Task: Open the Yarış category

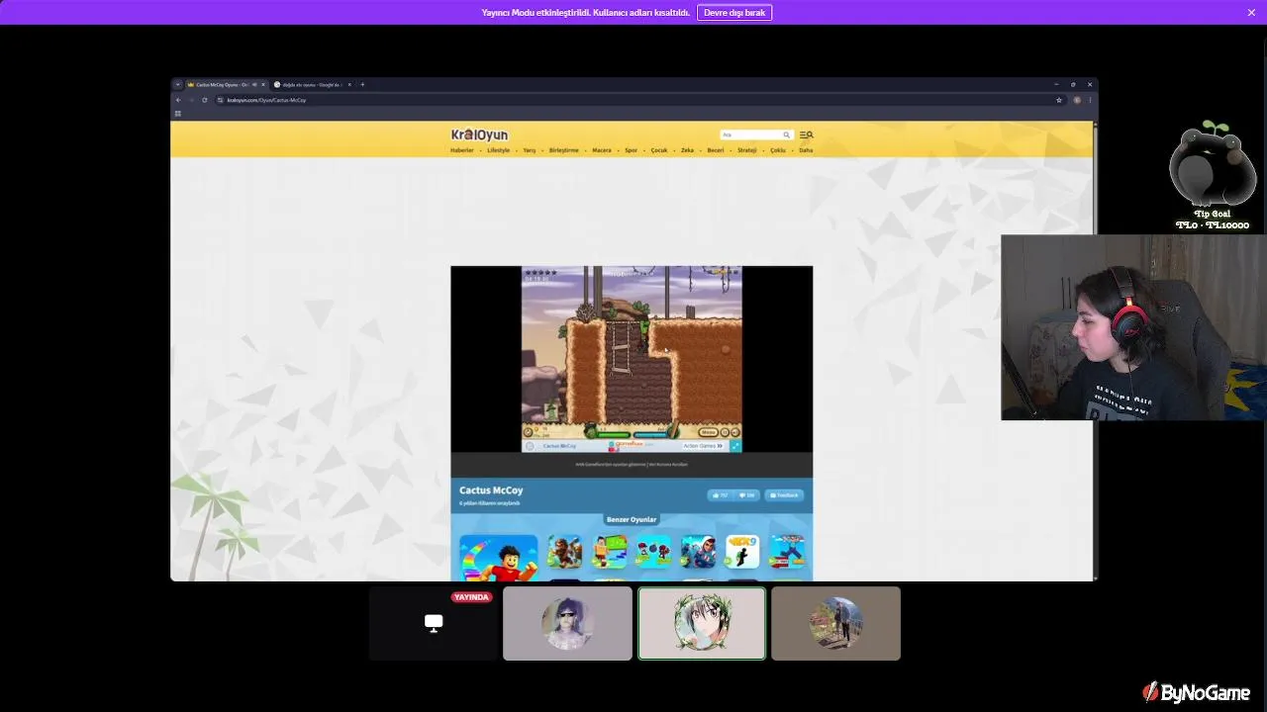Action: [530, 150]
